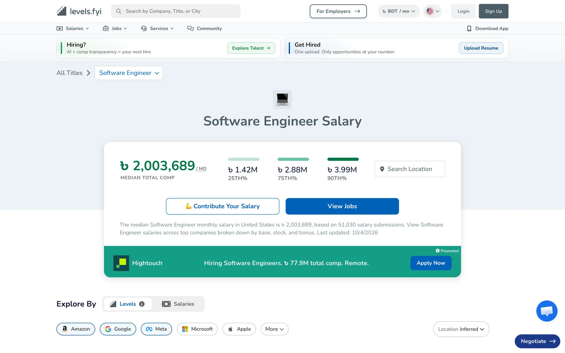The image size is (565, 353).
Task: Open the country flag selector
Action: tap(433, 11)
